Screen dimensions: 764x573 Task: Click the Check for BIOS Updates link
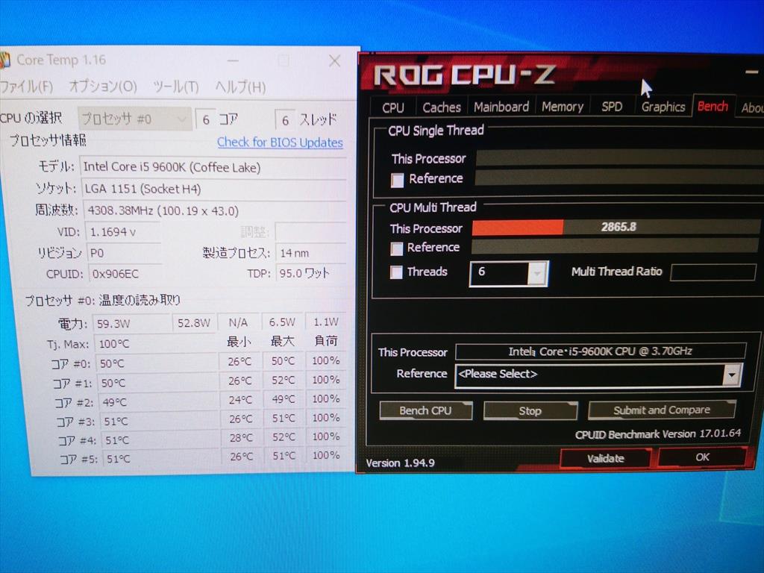click(280, 143)
